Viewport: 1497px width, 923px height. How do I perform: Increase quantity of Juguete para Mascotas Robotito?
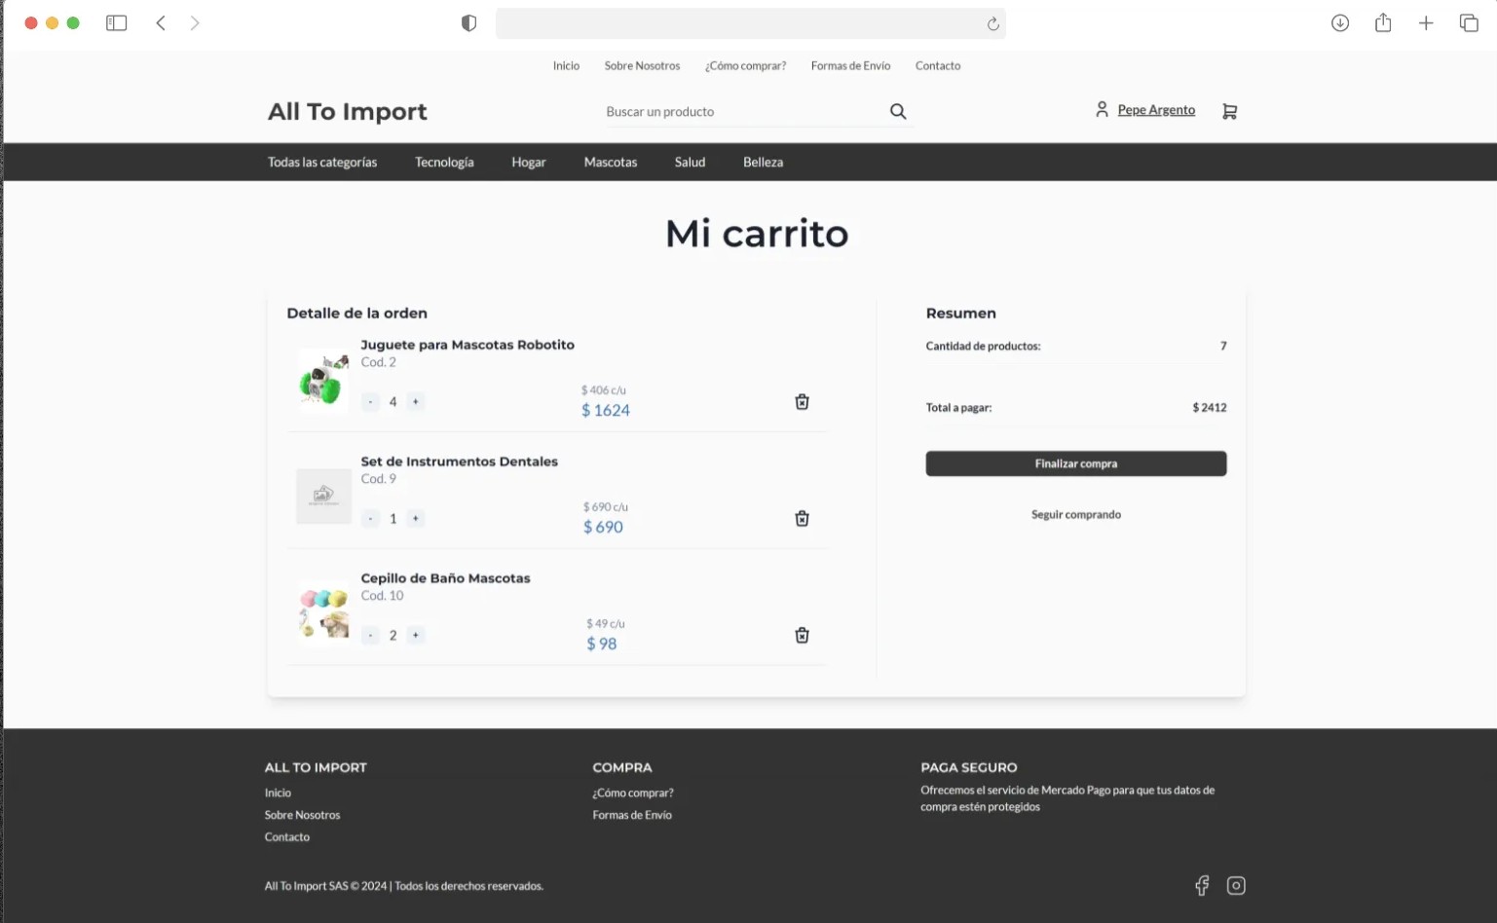(416, 402)
